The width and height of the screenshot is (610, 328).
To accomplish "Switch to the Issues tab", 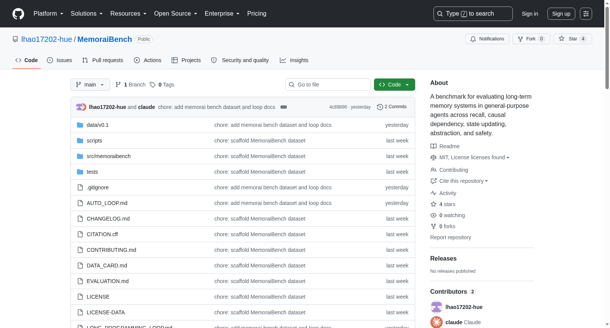I will [59, 60].
